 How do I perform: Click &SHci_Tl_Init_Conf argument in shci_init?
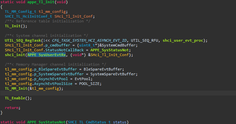(109, 55)
